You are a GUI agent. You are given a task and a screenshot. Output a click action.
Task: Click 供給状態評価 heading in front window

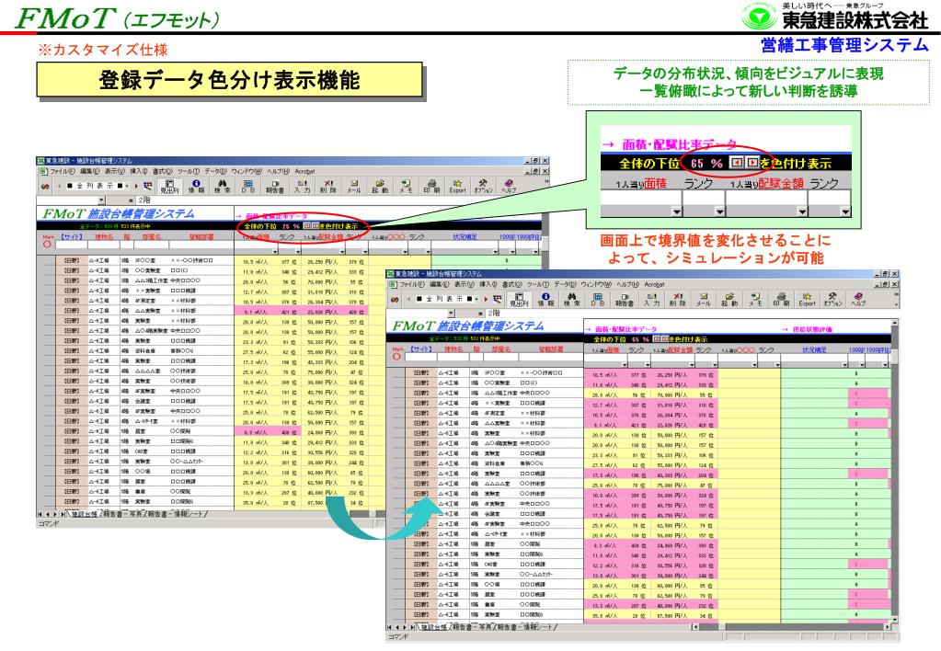811,329
